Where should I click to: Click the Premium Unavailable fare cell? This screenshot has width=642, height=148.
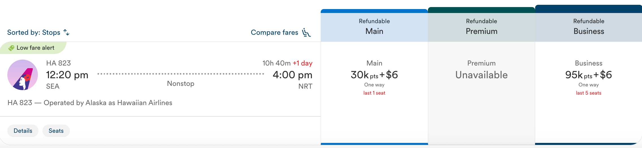481,75
